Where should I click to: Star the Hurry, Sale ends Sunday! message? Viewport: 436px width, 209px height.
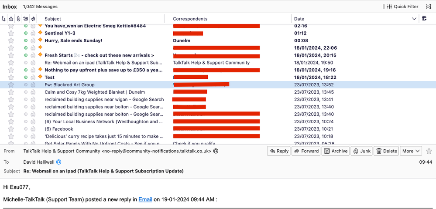point(11,40)
